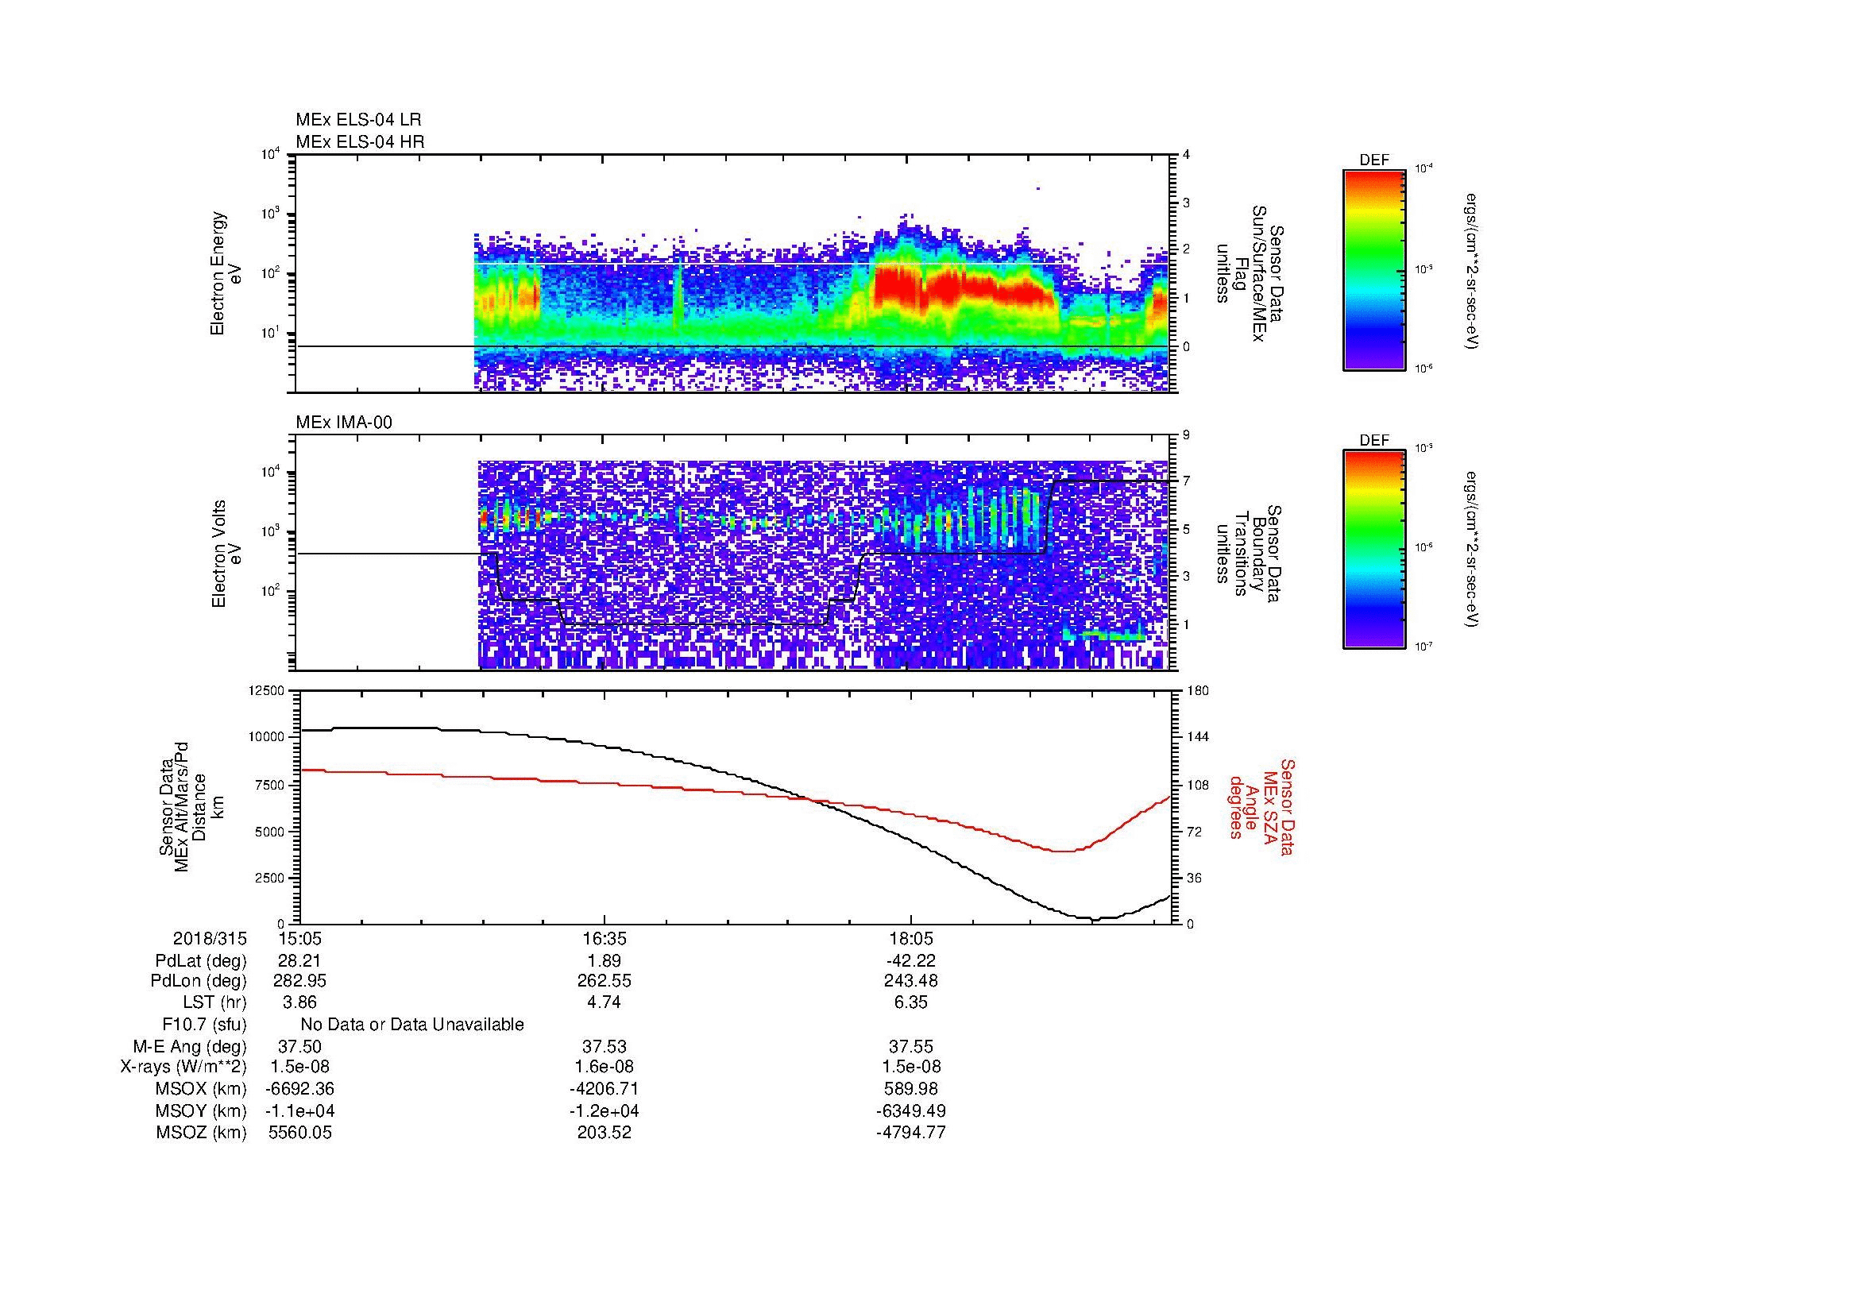This screenshot has width=1858, height=1313.
Task: Click the MSOY value -6349.49
Action: [x=911, y=1110]
